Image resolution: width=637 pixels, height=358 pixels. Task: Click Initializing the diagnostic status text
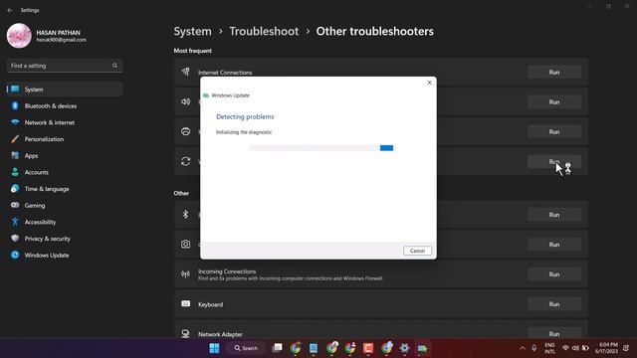click(x=244, y=132)
